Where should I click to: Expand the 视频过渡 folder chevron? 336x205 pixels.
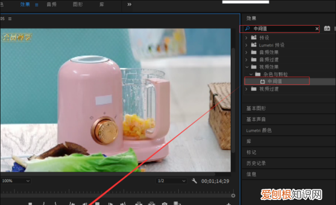pos(246,89)
